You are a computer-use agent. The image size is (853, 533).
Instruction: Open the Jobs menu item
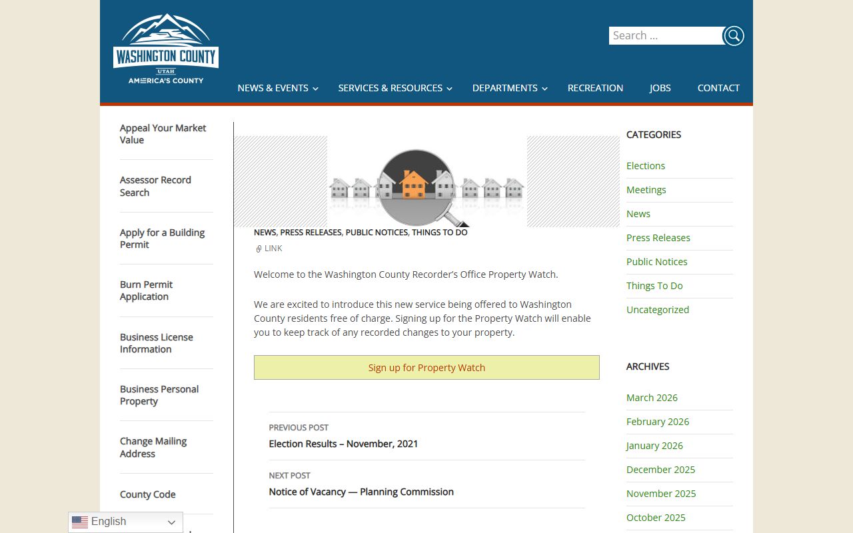point(660,88)
